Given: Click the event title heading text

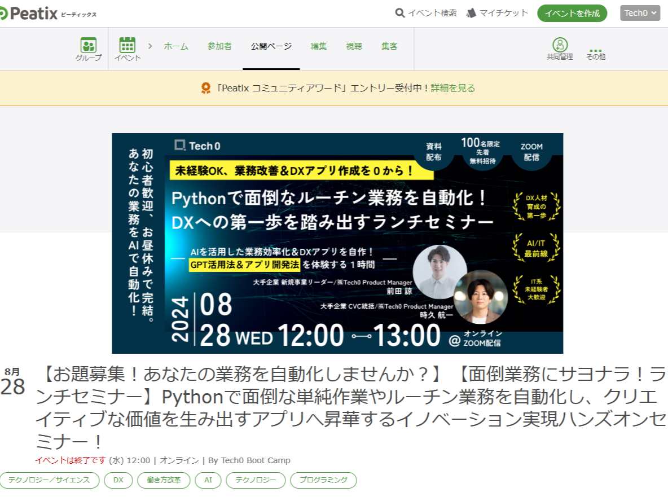Looking at the screenshot, I should pyautogui.click(x=351, y=408).
